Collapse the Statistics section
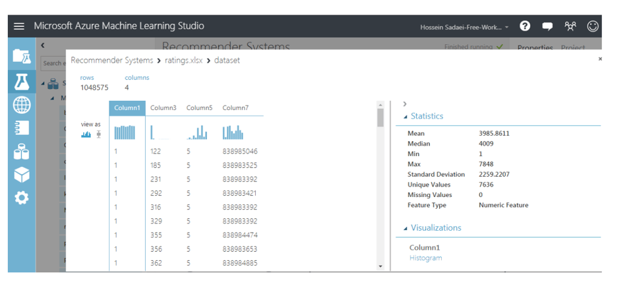This screenshot has width=633, height=288. pyautogui.click(x=406, y=117)
